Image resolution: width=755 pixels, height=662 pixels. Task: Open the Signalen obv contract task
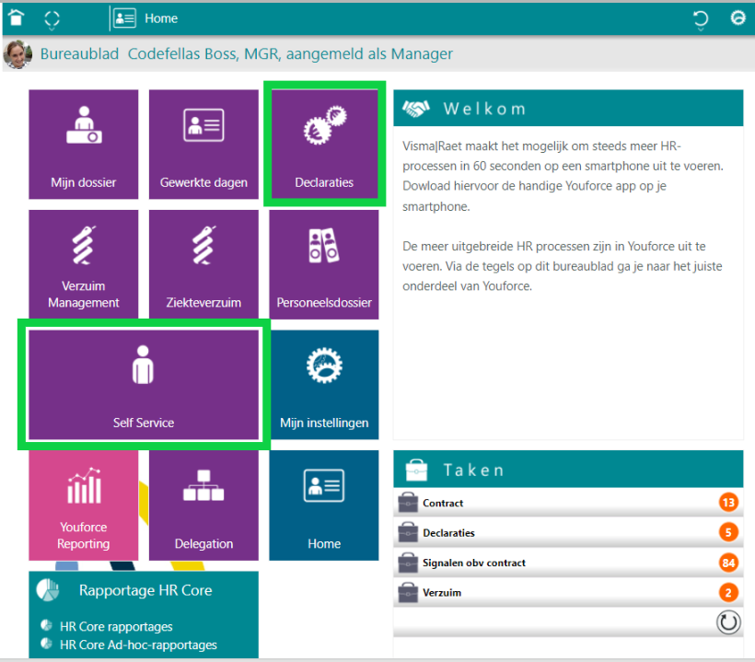click(x=568, y=563)
